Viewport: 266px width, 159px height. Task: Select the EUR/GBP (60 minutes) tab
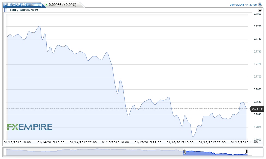pos(23,5)
